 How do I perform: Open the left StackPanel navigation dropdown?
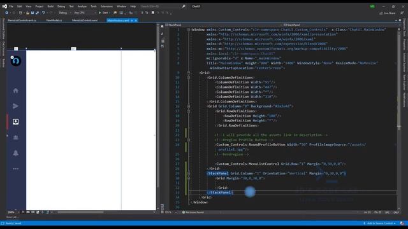click(223, 25)
